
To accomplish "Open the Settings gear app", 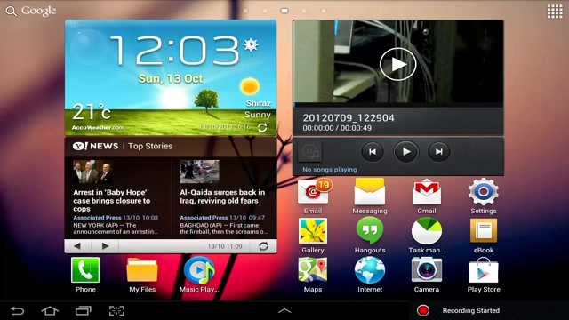I will click(484, 196).
